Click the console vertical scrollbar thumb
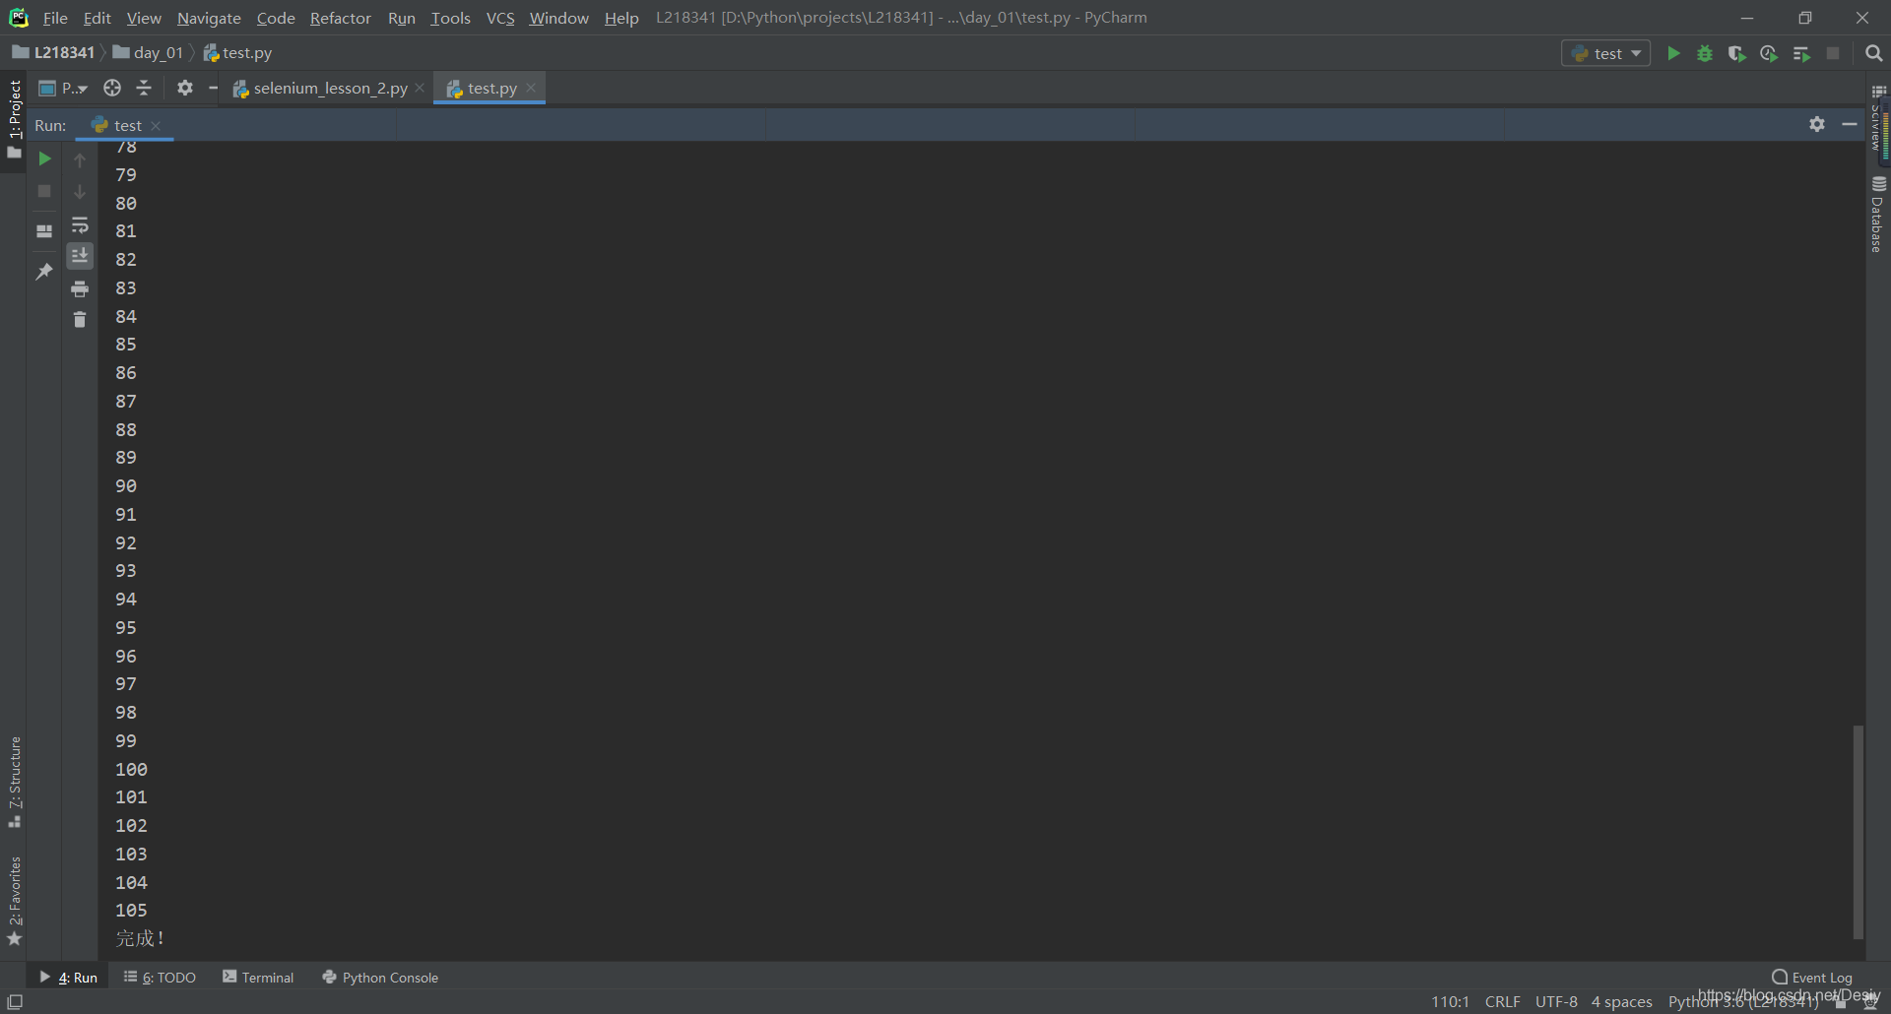1891x1014 pixels. pos(1858,832)
